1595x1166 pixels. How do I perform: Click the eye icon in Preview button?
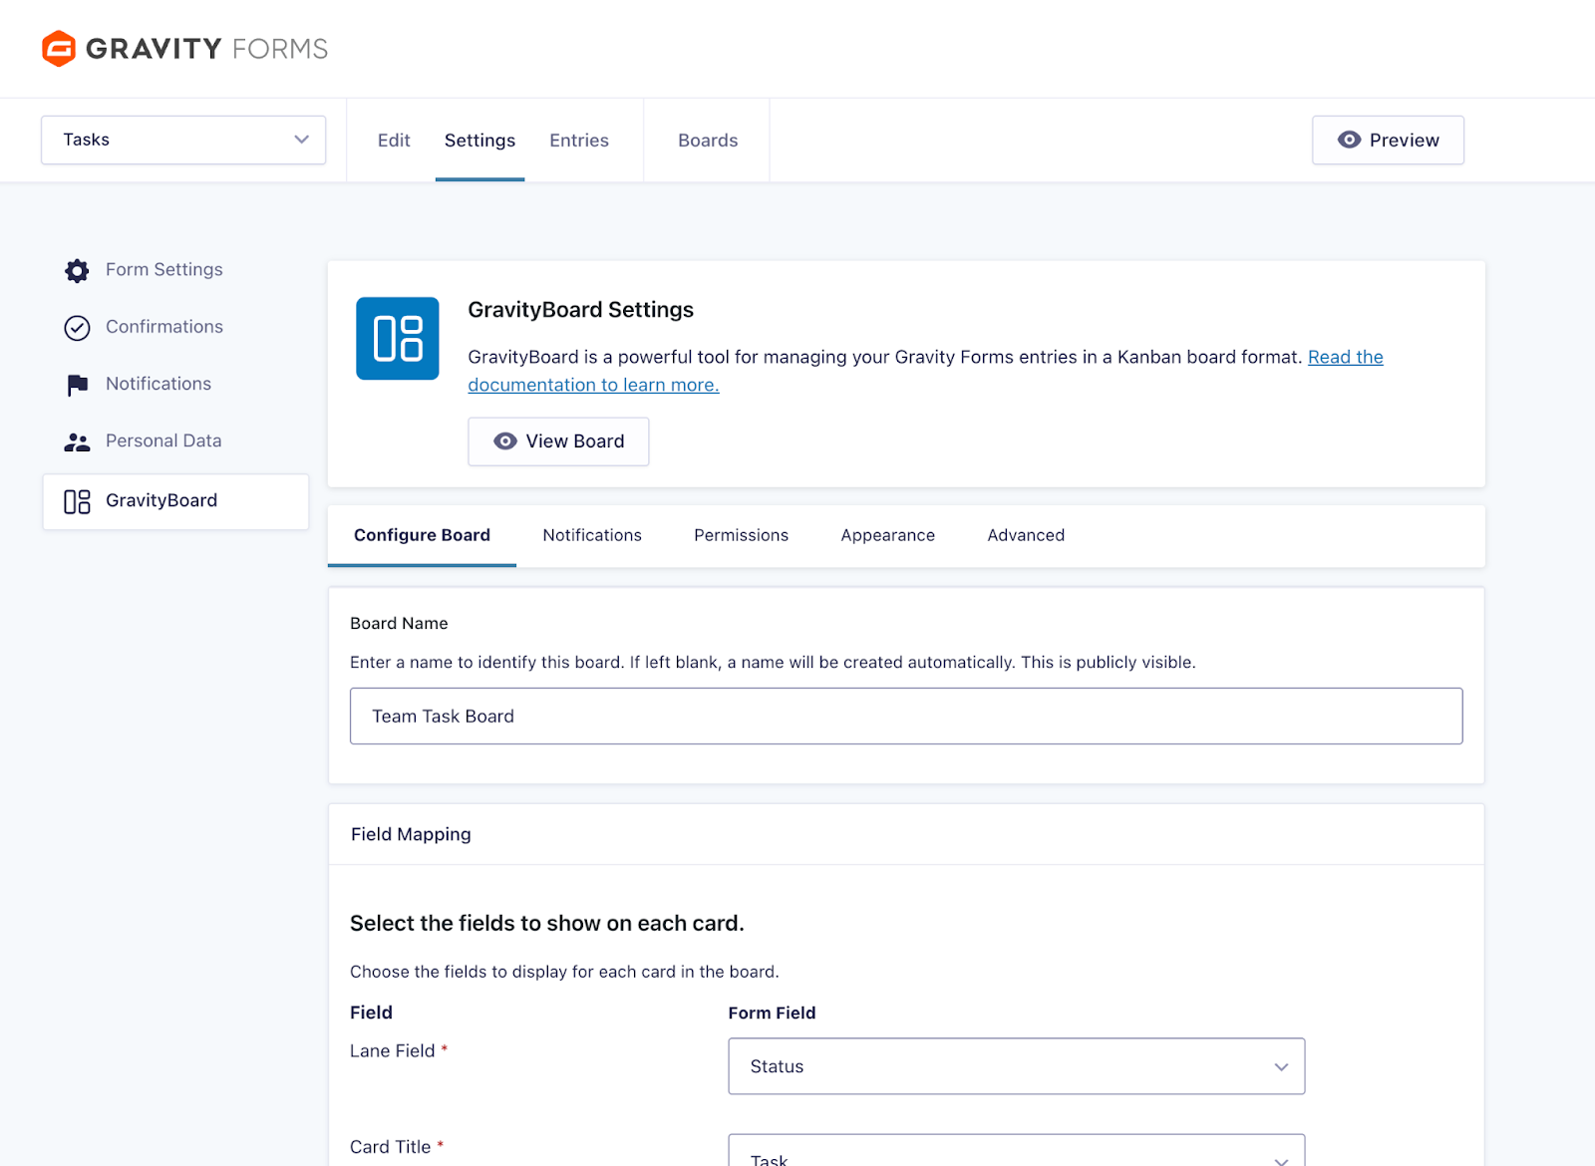[x=1349, y=140]
